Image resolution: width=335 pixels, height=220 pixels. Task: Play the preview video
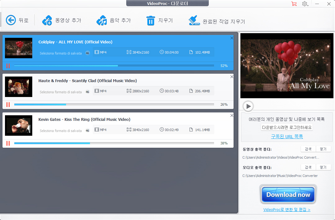click(248, 106)
